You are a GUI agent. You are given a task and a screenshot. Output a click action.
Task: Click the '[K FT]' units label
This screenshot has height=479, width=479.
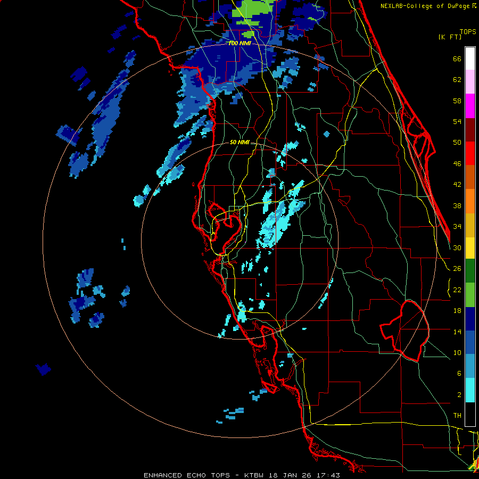[x=450, y=37]
